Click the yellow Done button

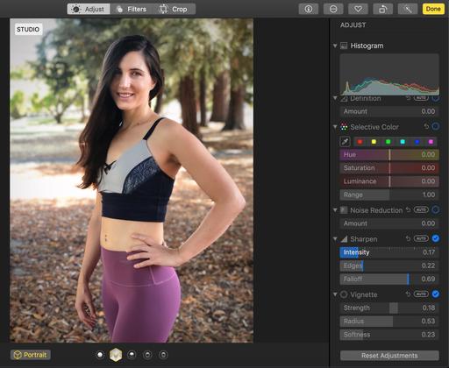[433, 9]
